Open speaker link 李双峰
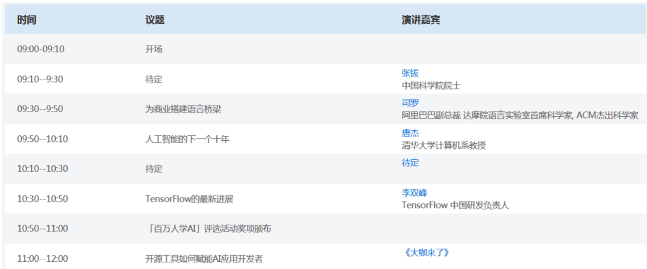The height and width of the screenshot is (269, 647). click(x=415, y=193)
